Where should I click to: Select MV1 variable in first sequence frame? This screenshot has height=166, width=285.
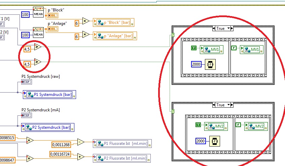(212, 50)
